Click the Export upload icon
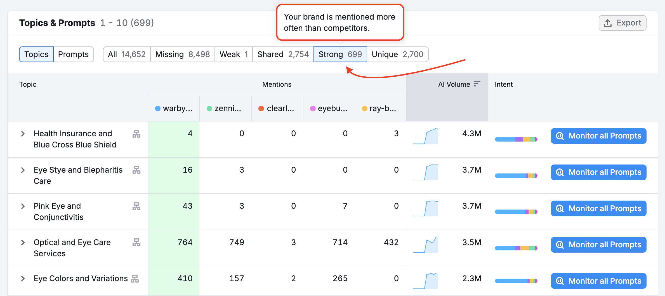Image resolution: width=665 pixels, height=296 pixels. click(x=608, y=23)
